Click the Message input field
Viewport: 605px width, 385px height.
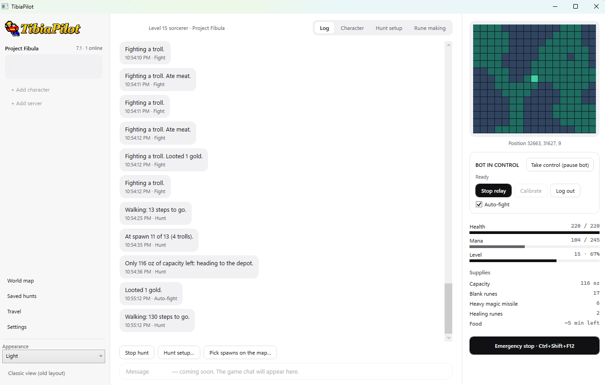pyautogui.click(x=286, y=371)
